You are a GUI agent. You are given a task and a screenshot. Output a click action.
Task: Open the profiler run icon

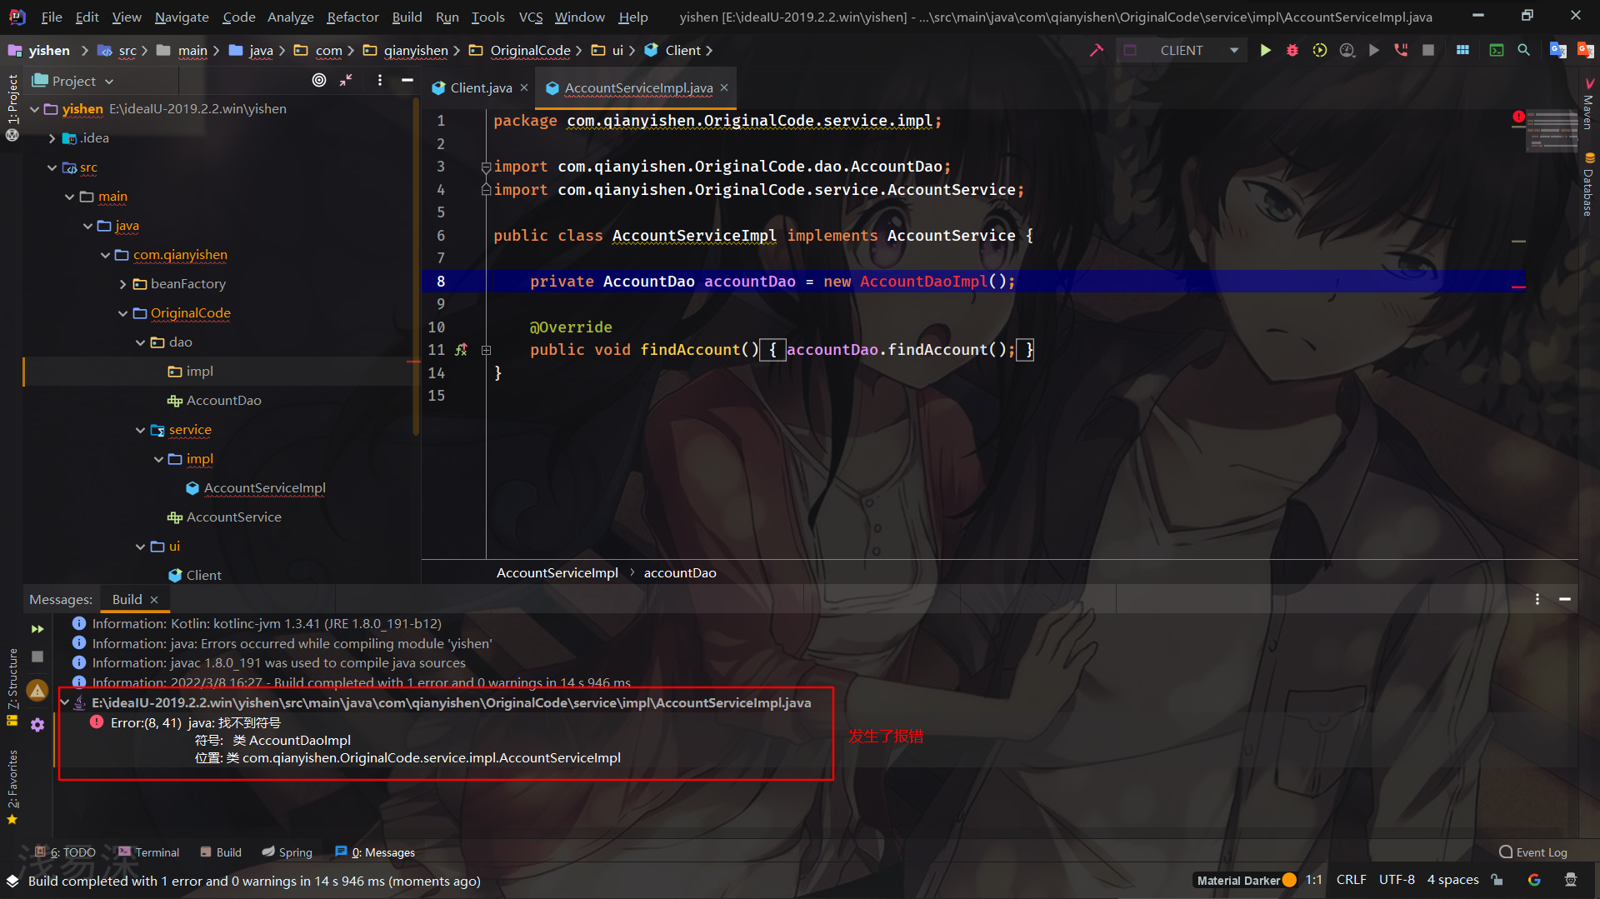click(1347, 50)
